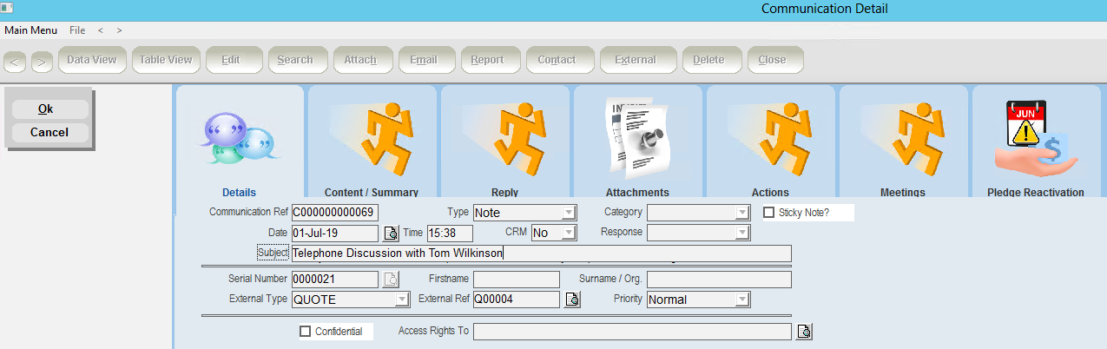Switch to the Pledge Reactivation tab label
This screenshot has height=349, width=1107.
[x=1036, y=192]
